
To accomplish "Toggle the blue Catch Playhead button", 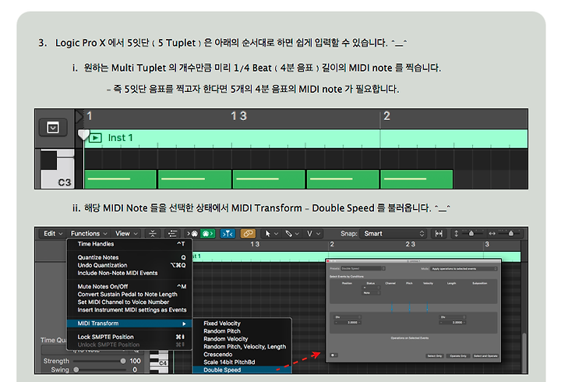I will (x=228, y=233).
